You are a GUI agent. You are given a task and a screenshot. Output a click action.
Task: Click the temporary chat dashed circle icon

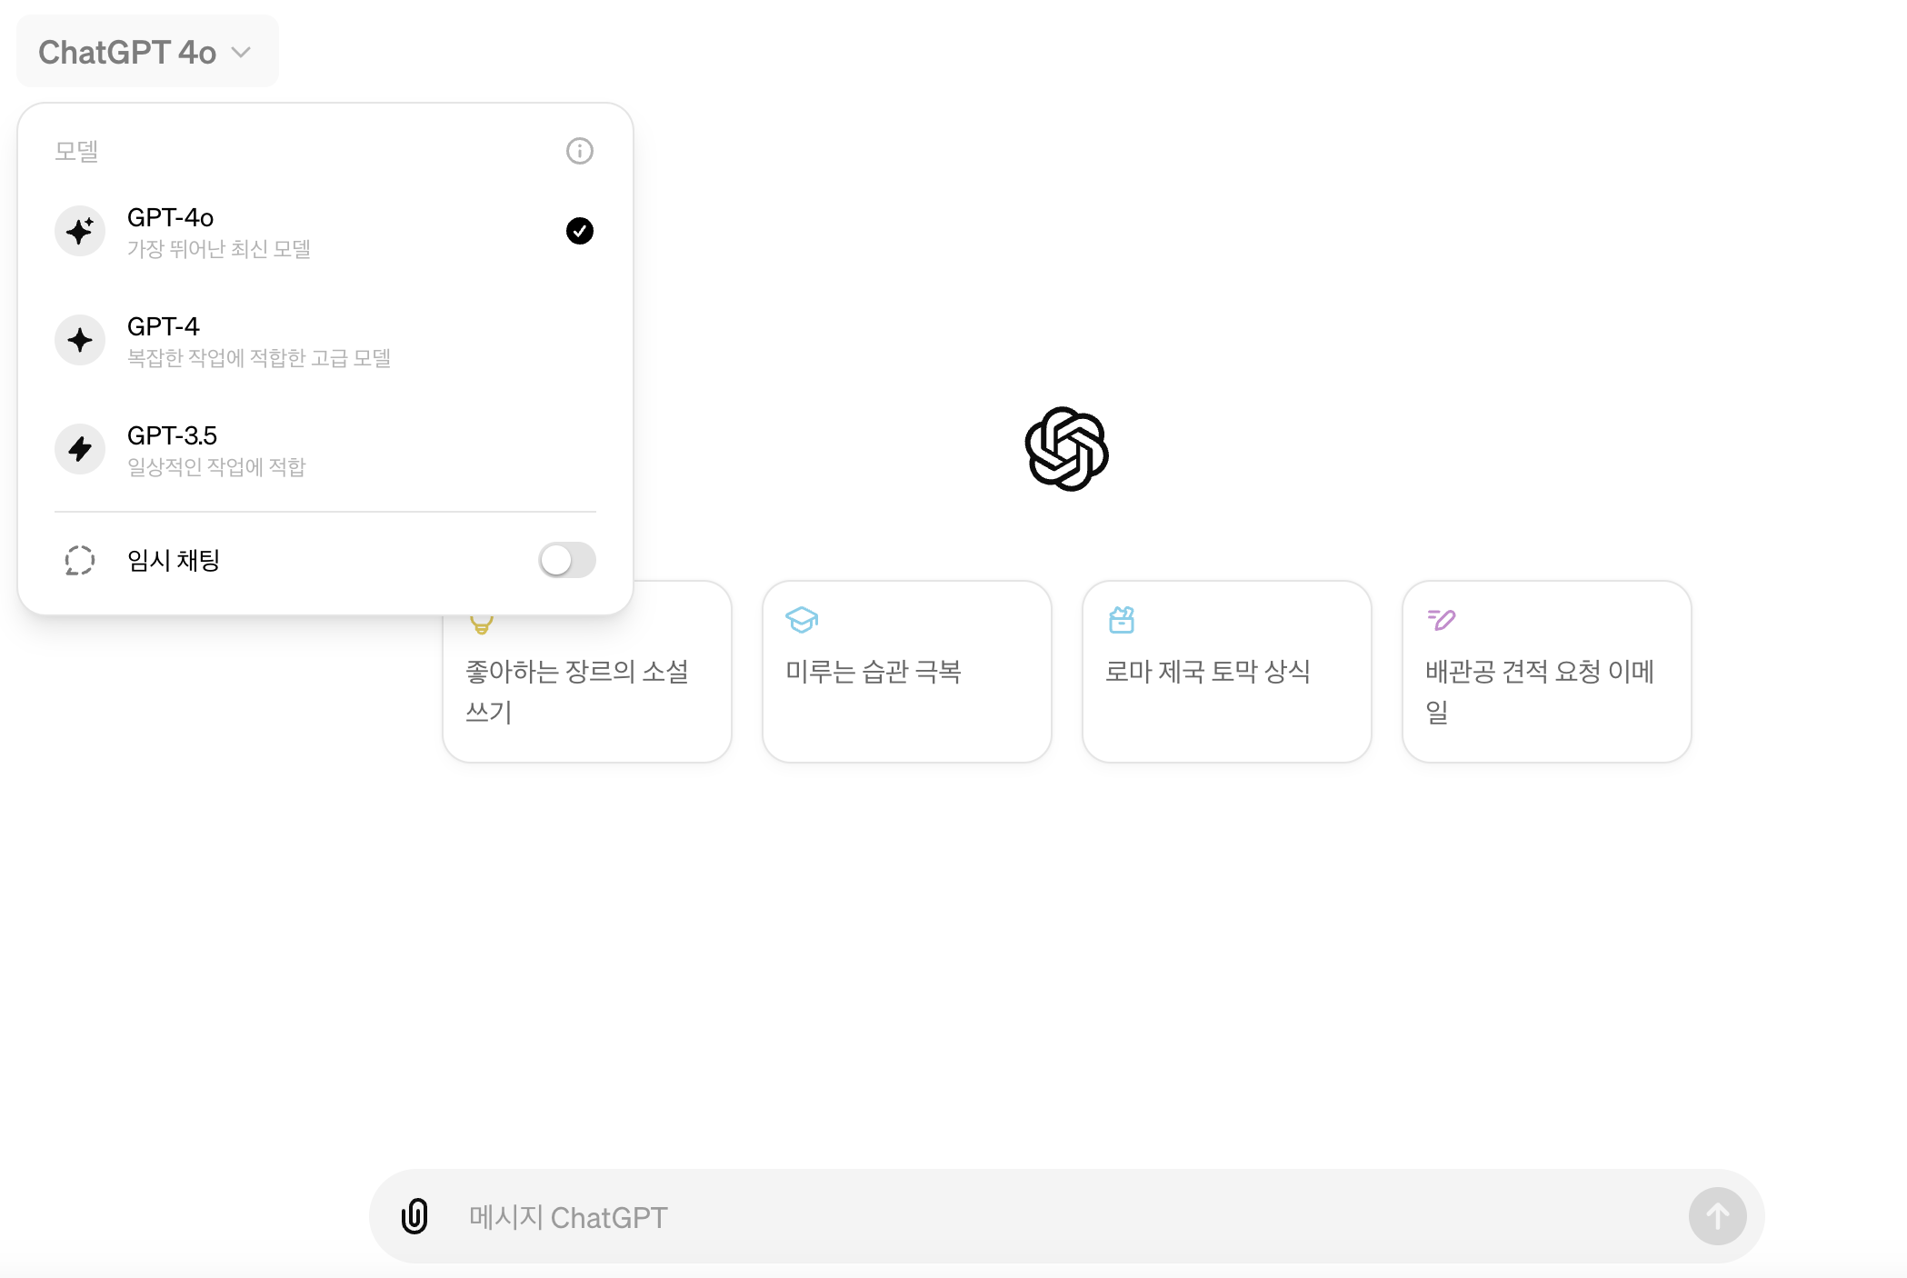coord(80,560)
